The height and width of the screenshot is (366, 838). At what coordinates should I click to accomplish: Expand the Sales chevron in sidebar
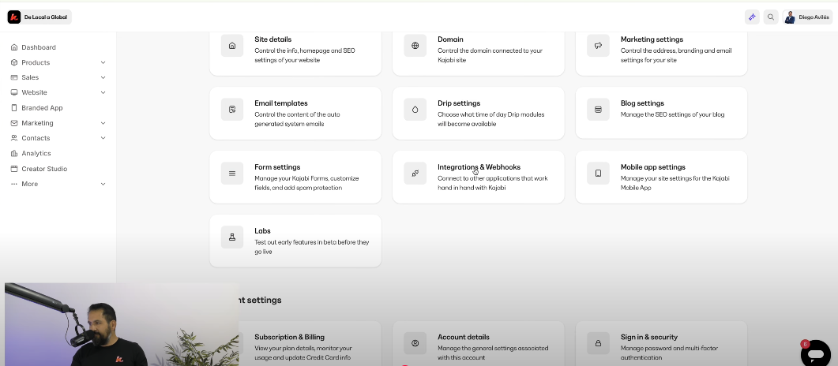[x=103, y=77]
